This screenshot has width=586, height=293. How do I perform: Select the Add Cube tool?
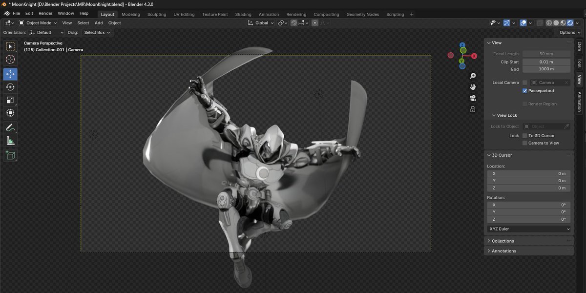click(x=10, y=156)
